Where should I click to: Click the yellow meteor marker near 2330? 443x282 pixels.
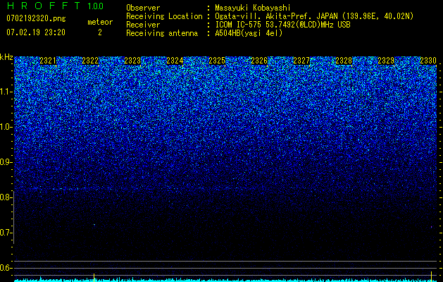coord(432,276)
